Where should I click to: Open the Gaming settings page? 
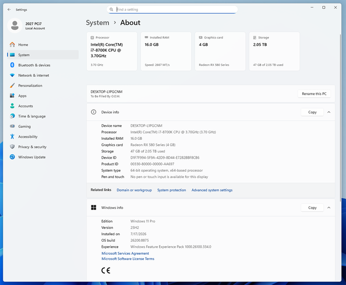click(x=43, y=126)
